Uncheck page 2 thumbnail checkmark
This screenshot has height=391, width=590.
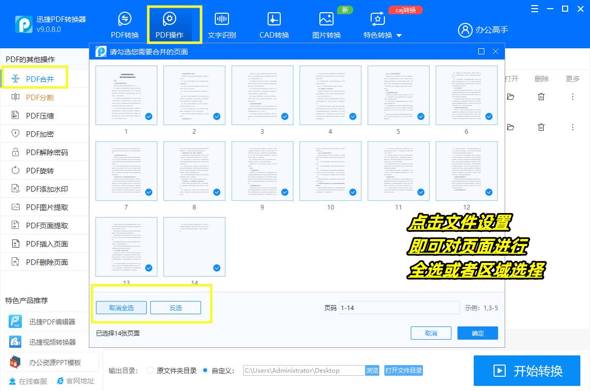click(x=217, y=116)
